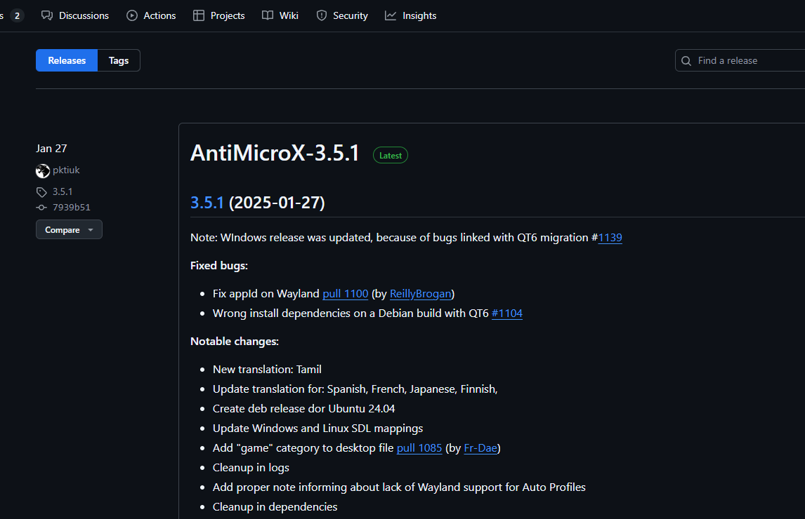The height and width of the screenshot is (519, 805).
Task: Open the pktiuk author profile link
Action: [x=66, y=170]
